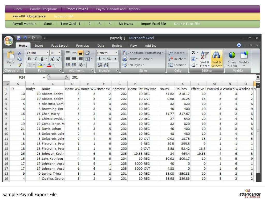
Task: Apply Comma Style format
Action: [x=115, y=59]
